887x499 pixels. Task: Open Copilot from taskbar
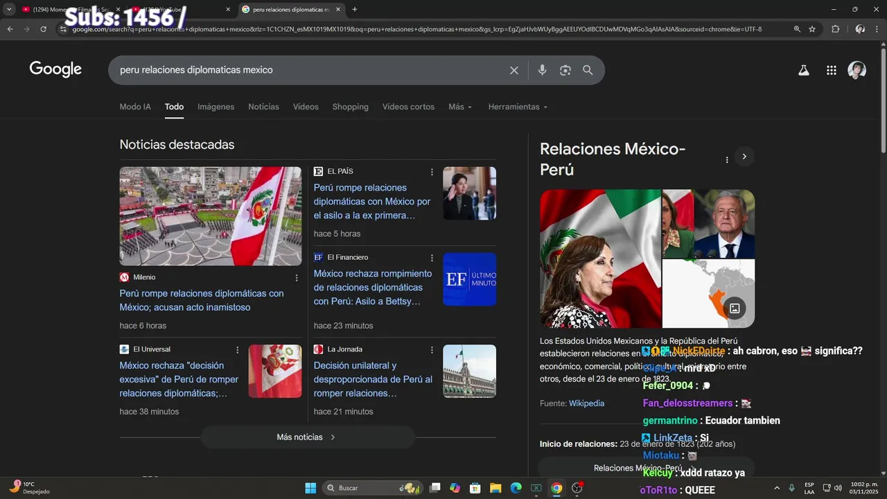[x=455, y=488]
